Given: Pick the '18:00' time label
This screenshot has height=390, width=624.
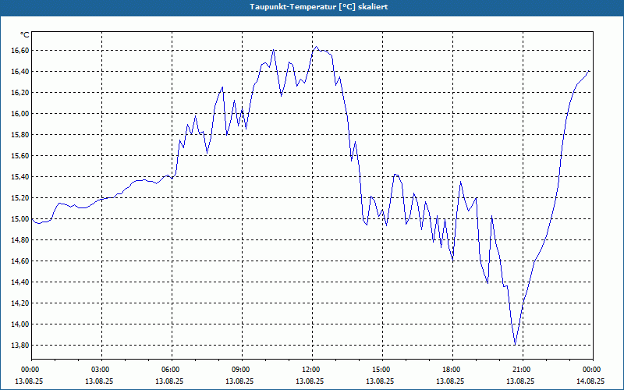Looking at the screenshot, I should [x=453, y=370].
